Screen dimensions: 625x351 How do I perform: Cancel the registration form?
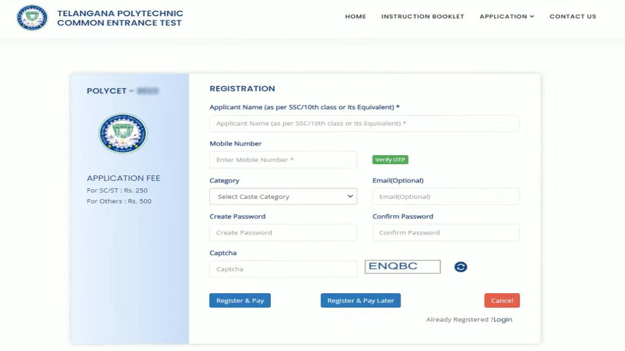click(x=502, y=301)
